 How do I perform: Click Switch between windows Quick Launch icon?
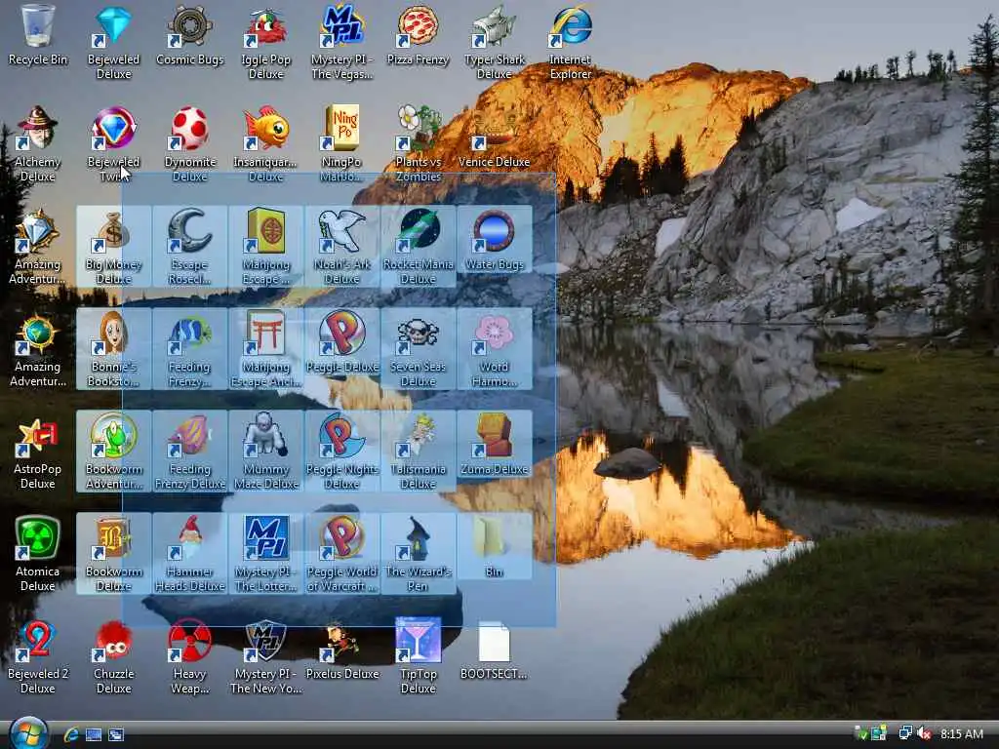[x=116, y=734]
